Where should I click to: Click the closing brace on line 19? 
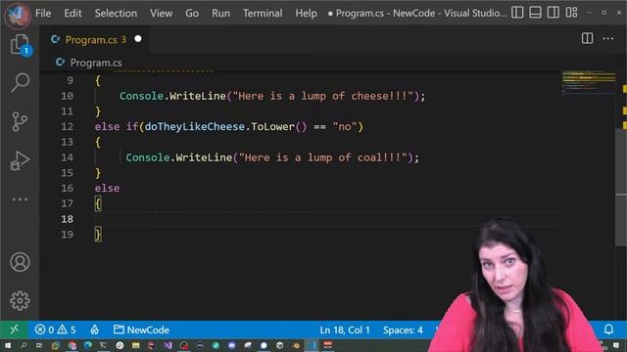(98, 235)
